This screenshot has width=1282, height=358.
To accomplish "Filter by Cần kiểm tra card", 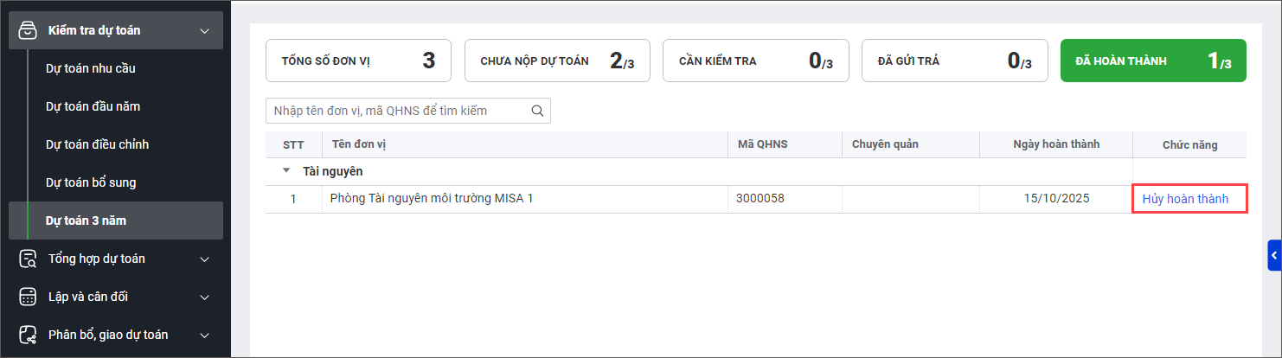I will (x=755, y=61).
